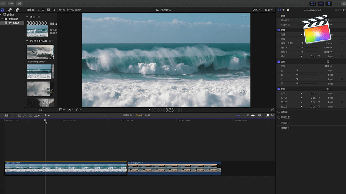Enable the 防抖动 stabilization checkbox
The image size is (346, 194).
click(279, 112)
